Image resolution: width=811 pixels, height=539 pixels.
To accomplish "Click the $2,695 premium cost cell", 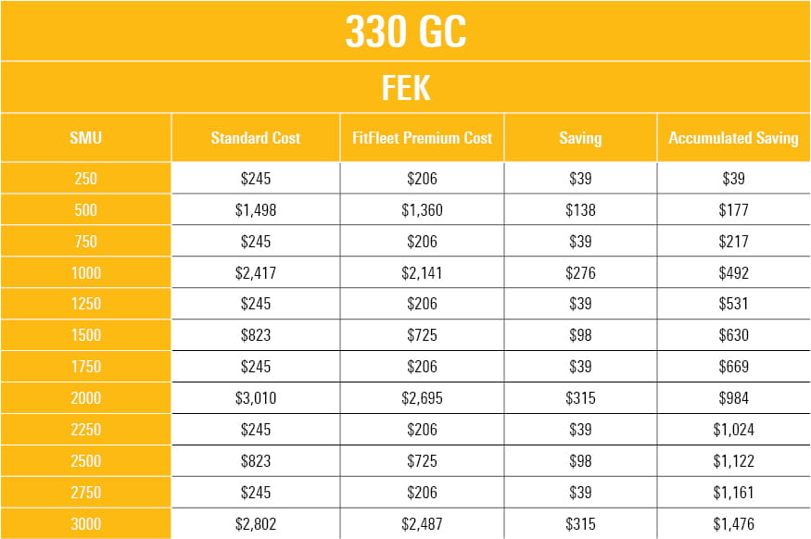I will [422, 398].
